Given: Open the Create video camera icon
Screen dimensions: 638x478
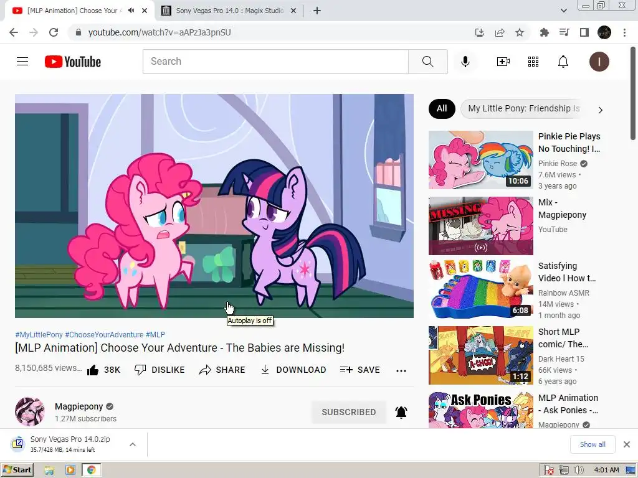Looking at the screenshot, I should pyautogui.click(x=503, y=62).
